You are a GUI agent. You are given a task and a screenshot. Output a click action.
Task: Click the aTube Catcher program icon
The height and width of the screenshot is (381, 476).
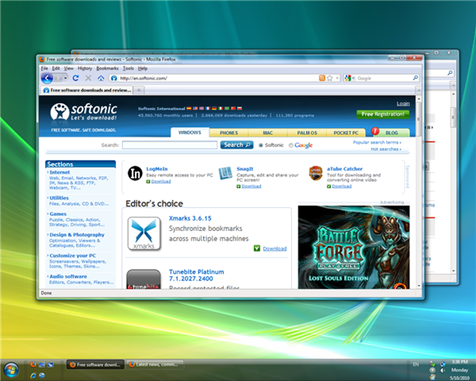[315, 173]
